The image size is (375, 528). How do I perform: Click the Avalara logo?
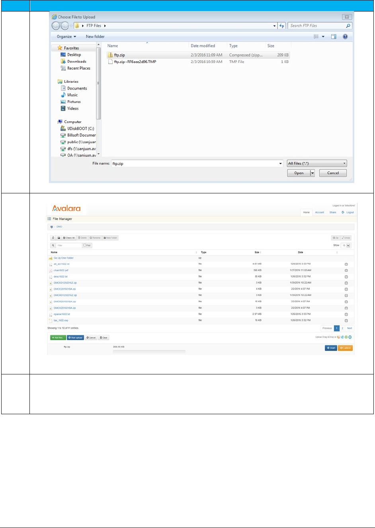coord(66,208)
